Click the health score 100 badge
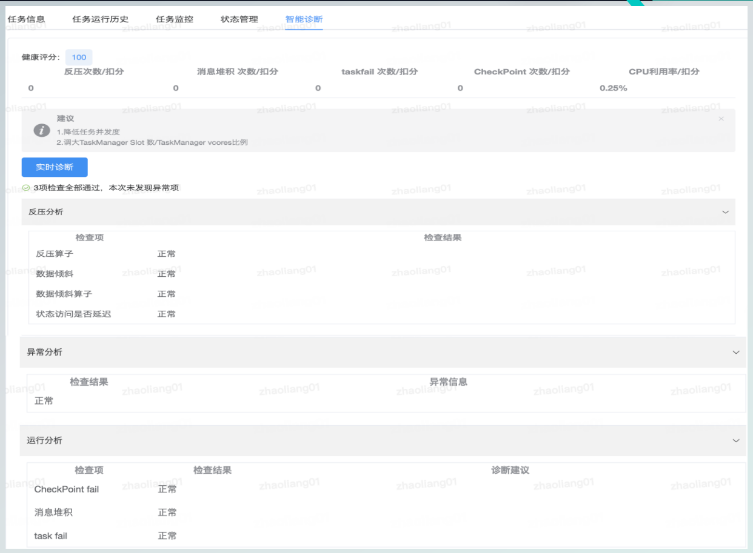Viewport: 753px width, 553px height. point(79,58)
